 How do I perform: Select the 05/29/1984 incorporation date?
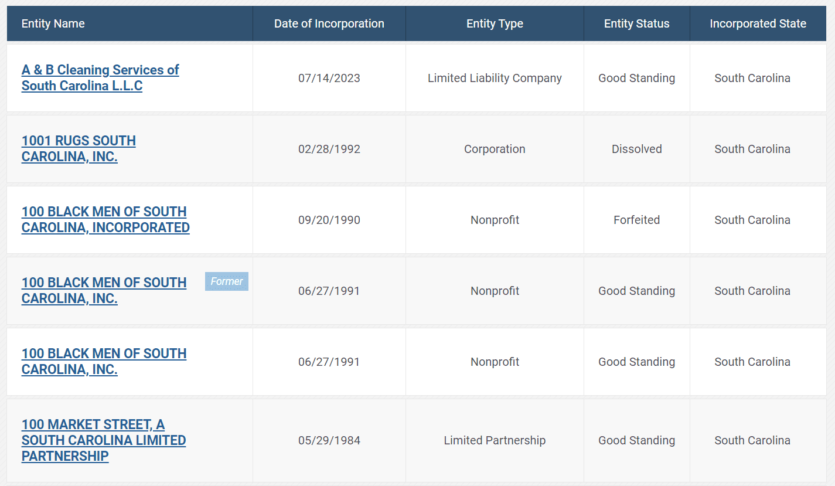pyautogui.click(x=329, y=440)
